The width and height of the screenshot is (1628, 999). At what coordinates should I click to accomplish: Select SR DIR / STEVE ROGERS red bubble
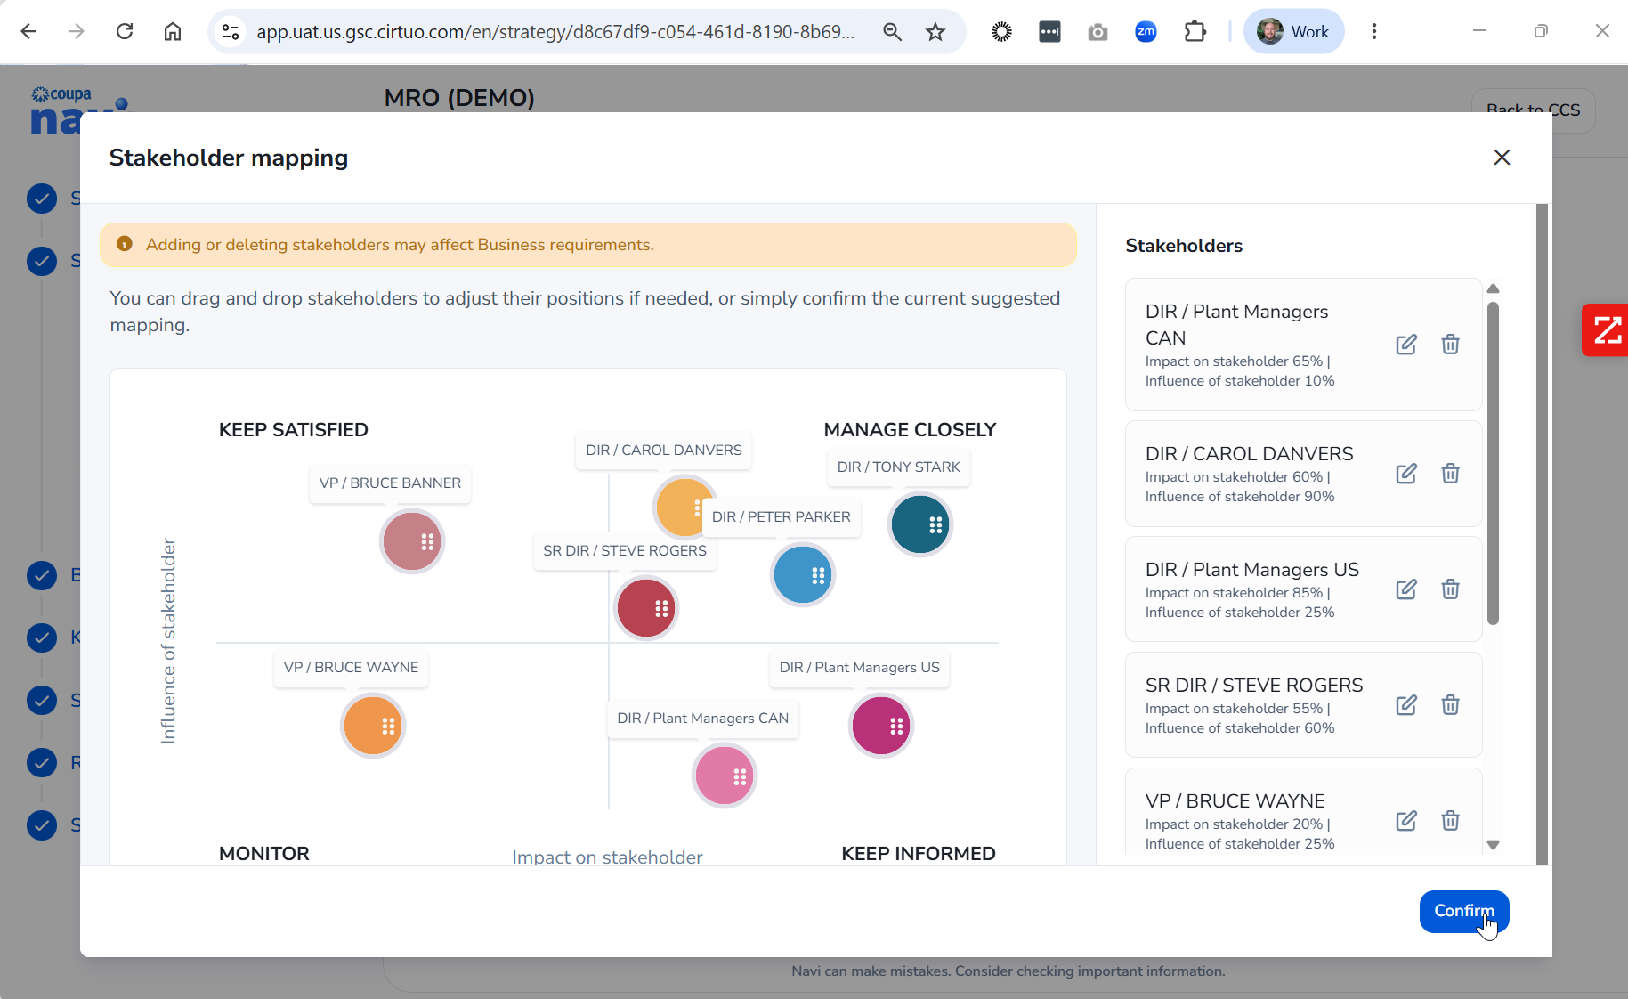[x=646, y=609]
